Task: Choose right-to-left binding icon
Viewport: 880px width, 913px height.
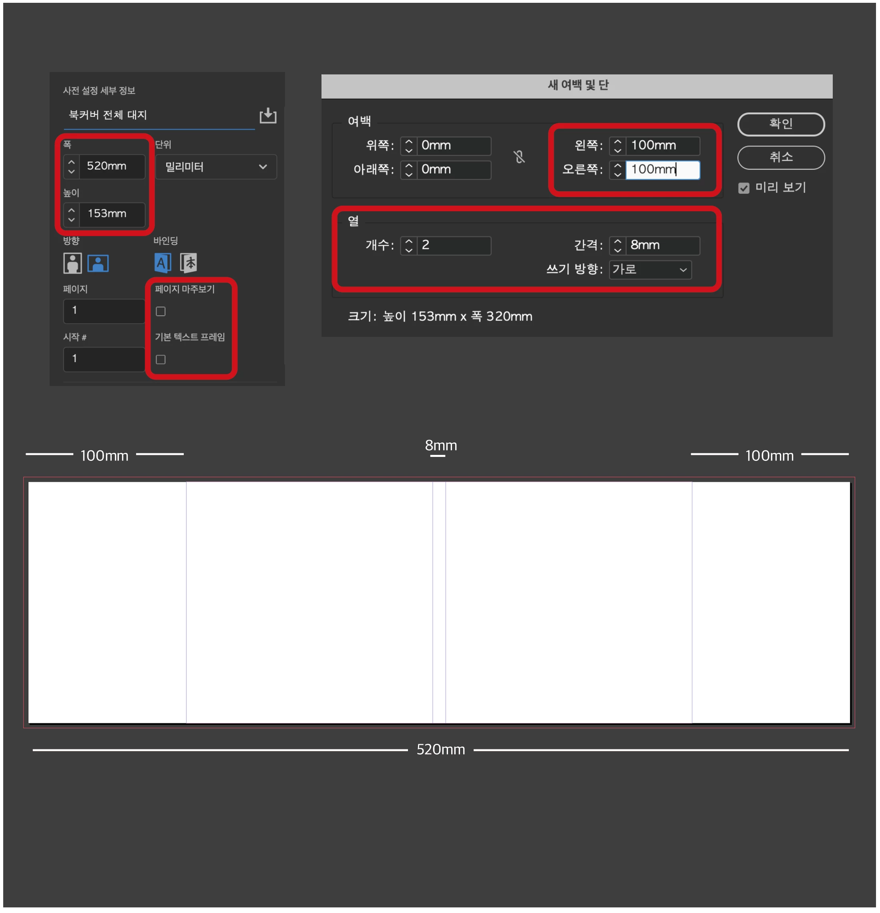Action: tap(189, 263)
